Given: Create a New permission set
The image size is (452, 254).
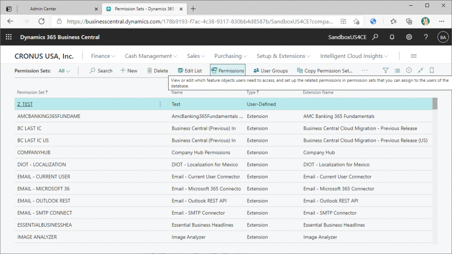Looking at the screenshot, I should click(129, 71).
